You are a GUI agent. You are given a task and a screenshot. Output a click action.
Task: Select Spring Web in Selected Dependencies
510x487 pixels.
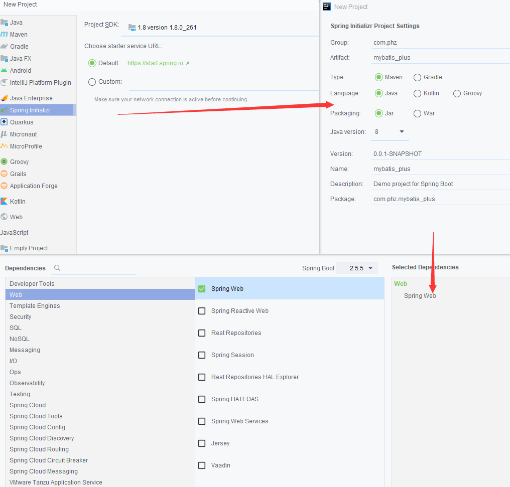[x=420, y=295]
